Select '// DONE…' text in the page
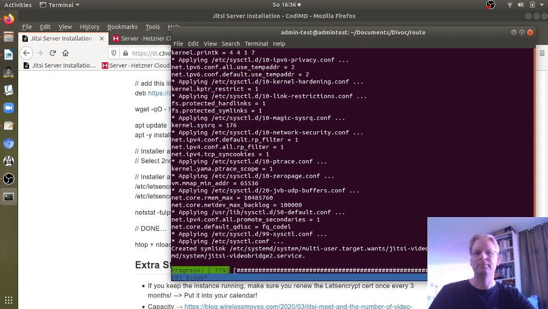Viewport: 548px width, 309px height. click(150, 229)
